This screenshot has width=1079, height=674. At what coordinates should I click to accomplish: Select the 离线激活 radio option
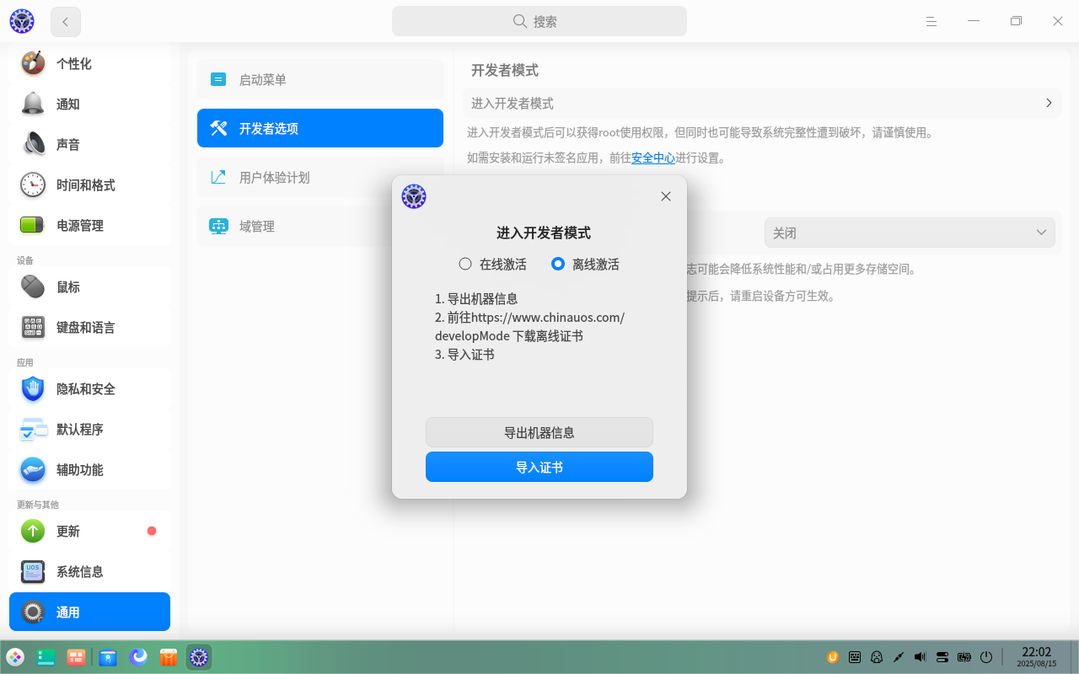[x=558, y=264]
